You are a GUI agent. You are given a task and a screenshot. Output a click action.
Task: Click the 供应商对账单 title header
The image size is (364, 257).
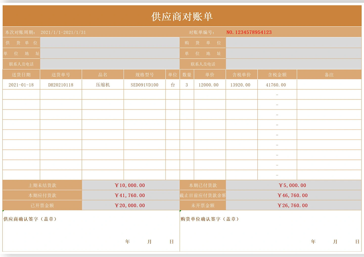(x=182, y=17)
